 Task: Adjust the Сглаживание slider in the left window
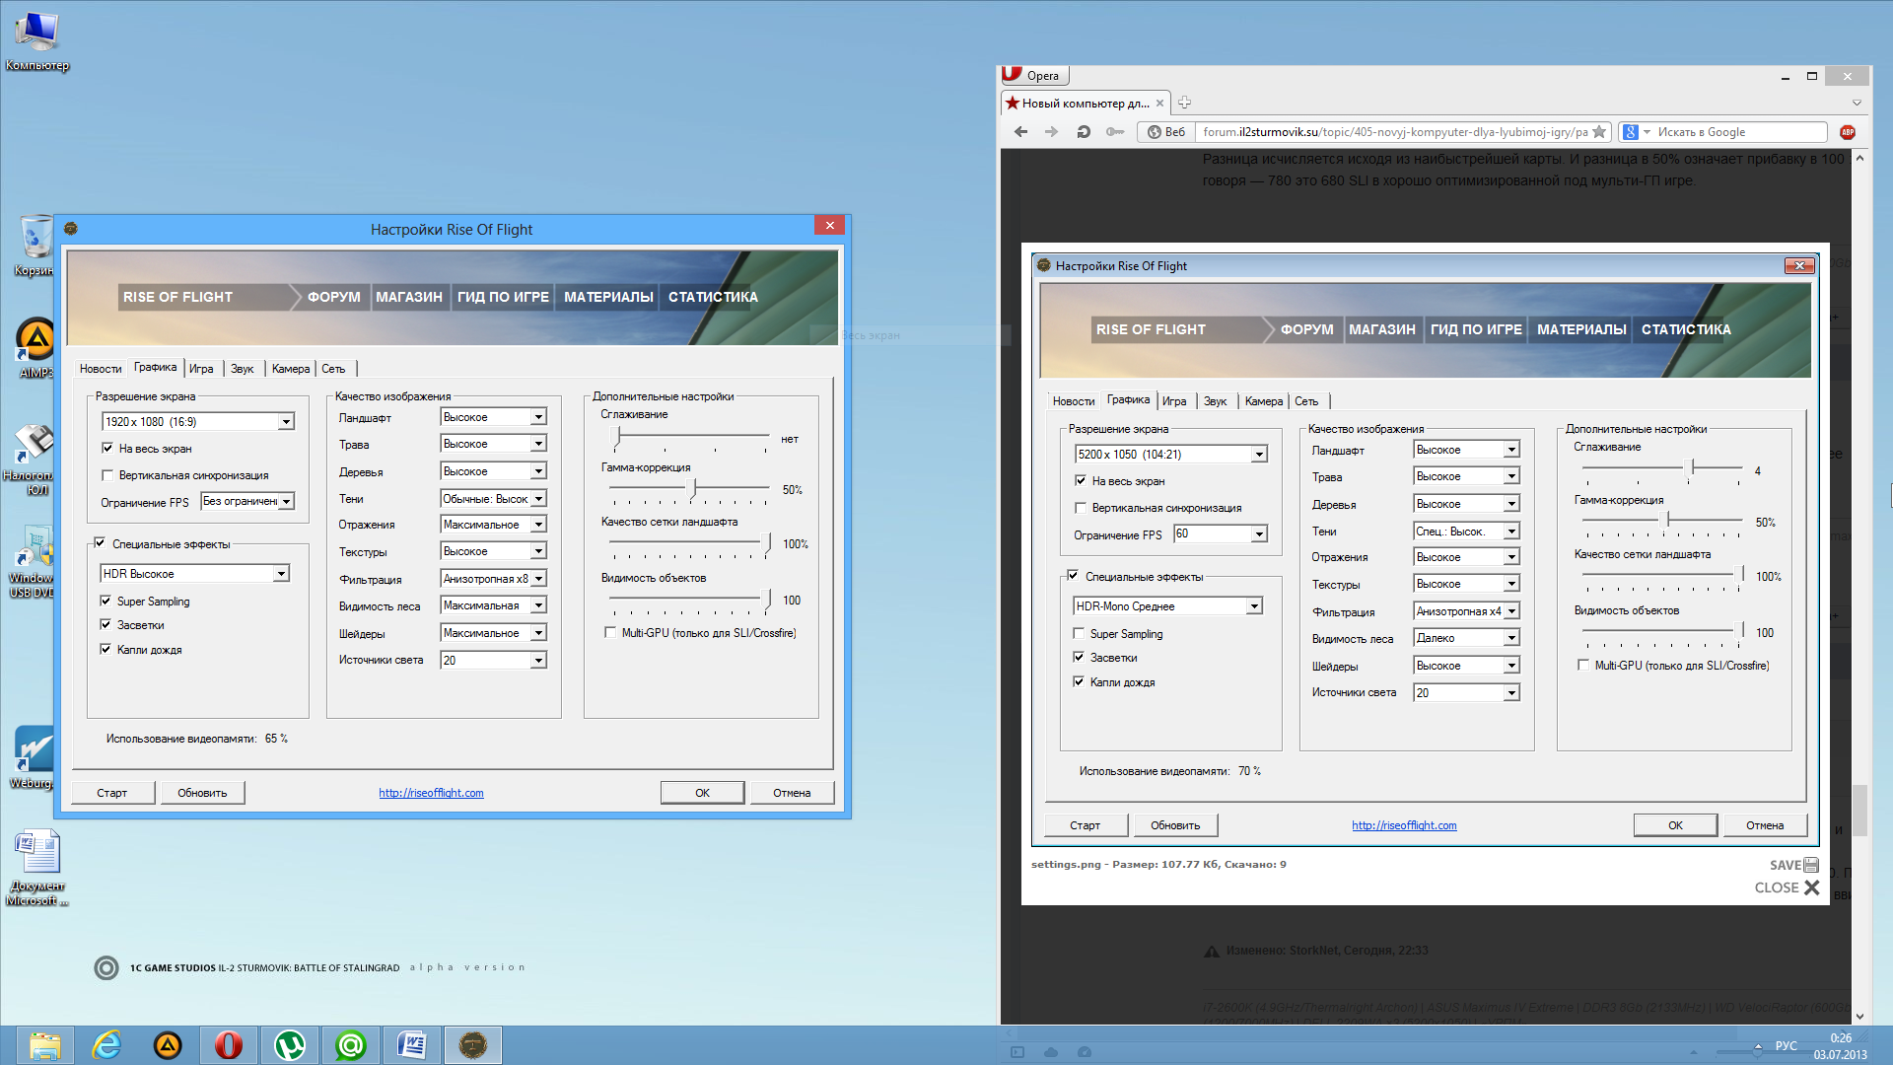coord(618,436)
